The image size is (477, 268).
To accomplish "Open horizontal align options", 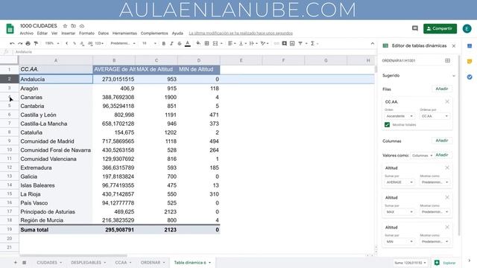I will tap(232, 43).
